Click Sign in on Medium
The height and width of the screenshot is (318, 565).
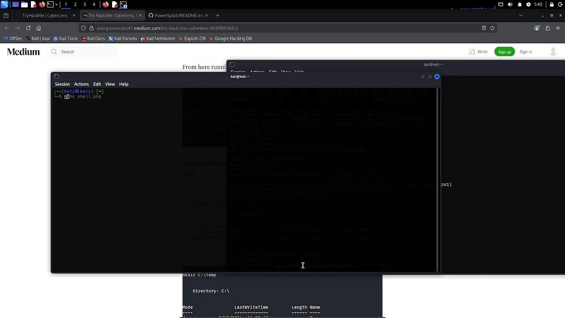526,52
